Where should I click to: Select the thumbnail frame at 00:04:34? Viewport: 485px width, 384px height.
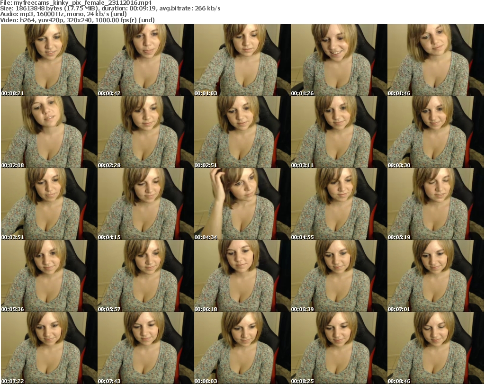[x=242, y=204]
